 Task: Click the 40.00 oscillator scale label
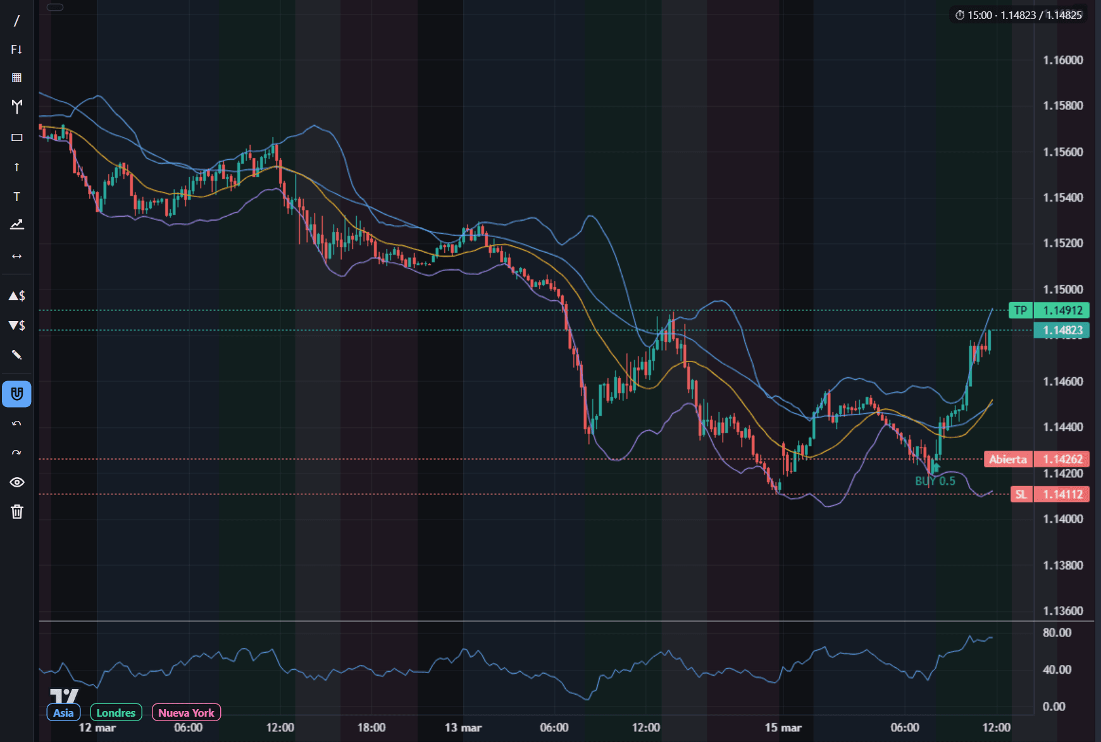pyautogui.click(x=1057, y=669)
